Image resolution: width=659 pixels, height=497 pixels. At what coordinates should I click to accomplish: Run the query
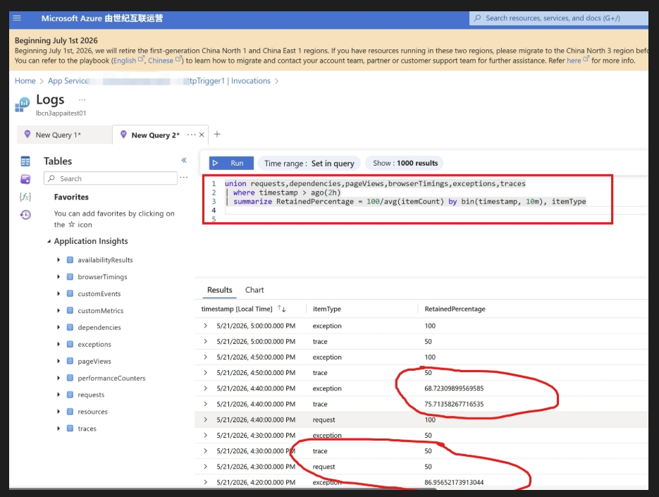point(232,163)
